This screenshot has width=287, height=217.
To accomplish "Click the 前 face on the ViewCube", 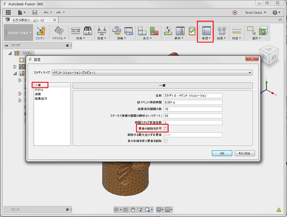I will pyautogui.click(x=265, y=57).
